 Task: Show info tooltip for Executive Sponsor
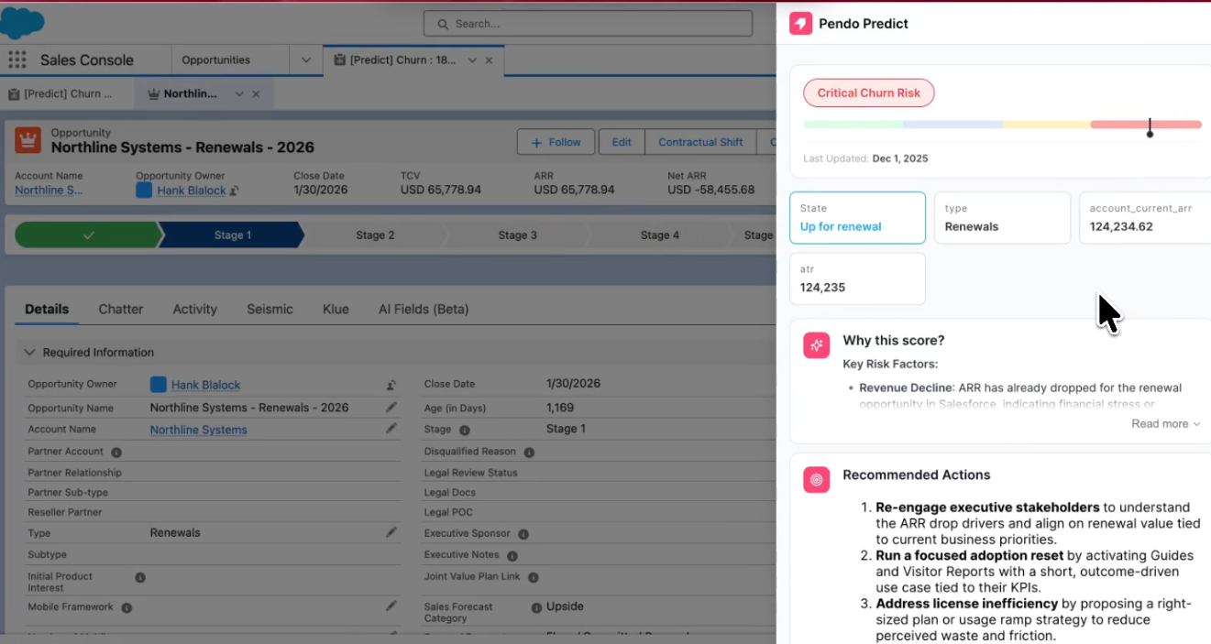(523, 534)
